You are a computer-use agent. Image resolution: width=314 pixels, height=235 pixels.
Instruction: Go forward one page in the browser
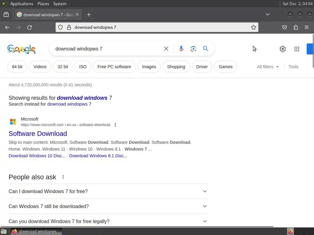pyautogui.click(x=18, y=27)
